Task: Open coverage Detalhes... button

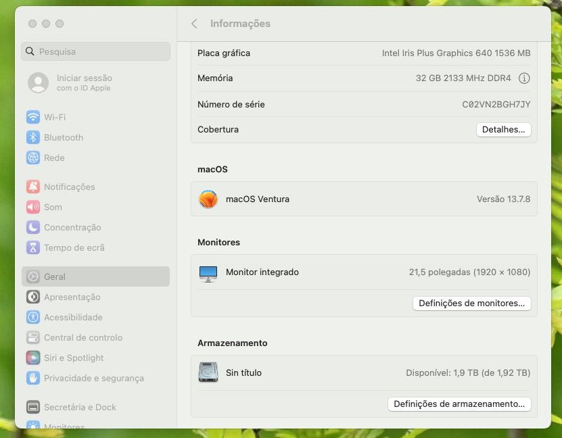Action: point(504,130)
